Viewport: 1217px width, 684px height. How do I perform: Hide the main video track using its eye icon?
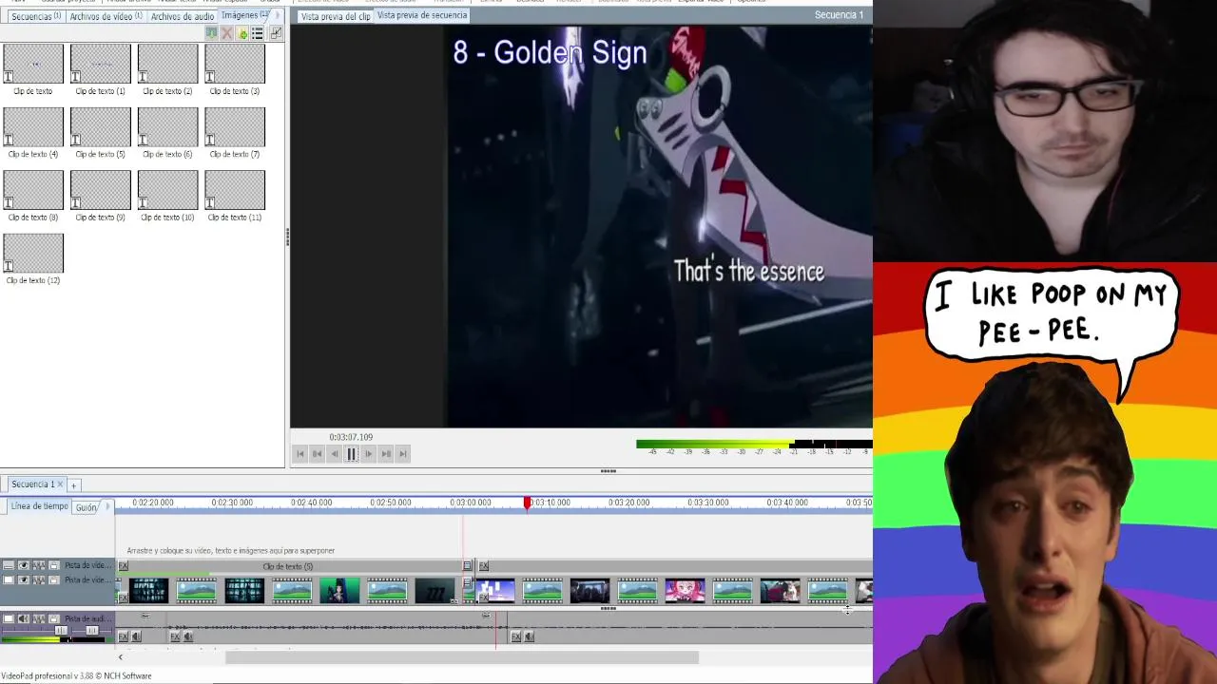(24, 579)
